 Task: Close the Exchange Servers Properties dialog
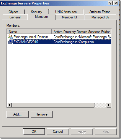point(116,3)
